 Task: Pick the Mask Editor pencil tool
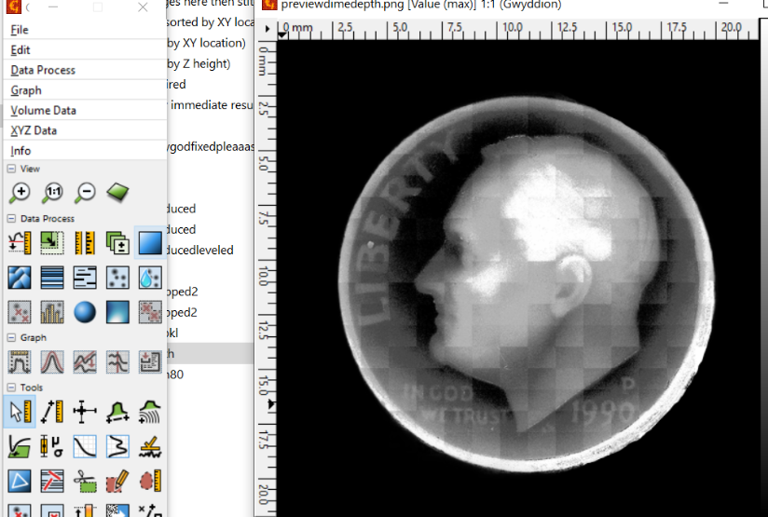[117, 481]
